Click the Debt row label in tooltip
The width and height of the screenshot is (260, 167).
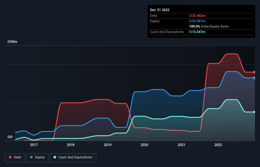click(154, 16)
